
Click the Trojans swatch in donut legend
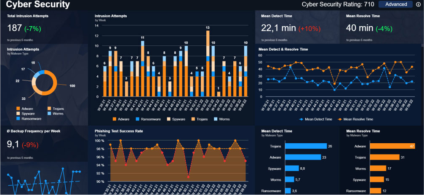pyautogui.click(x=49, y=109)
